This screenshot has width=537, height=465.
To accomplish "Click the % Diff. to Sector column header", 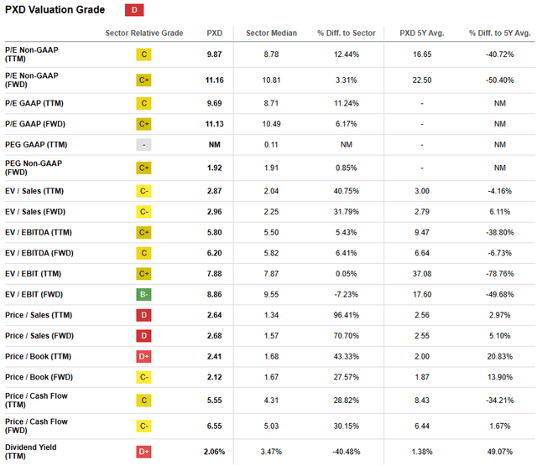I will click(346, 33).
